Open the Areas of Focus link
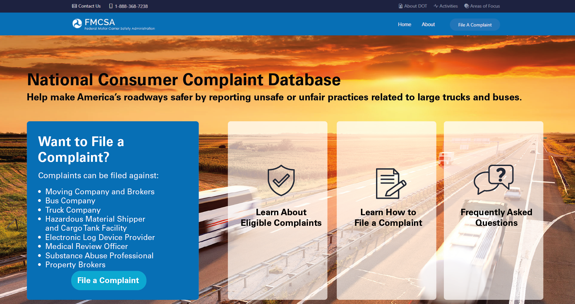 click(x=485, y=6)
